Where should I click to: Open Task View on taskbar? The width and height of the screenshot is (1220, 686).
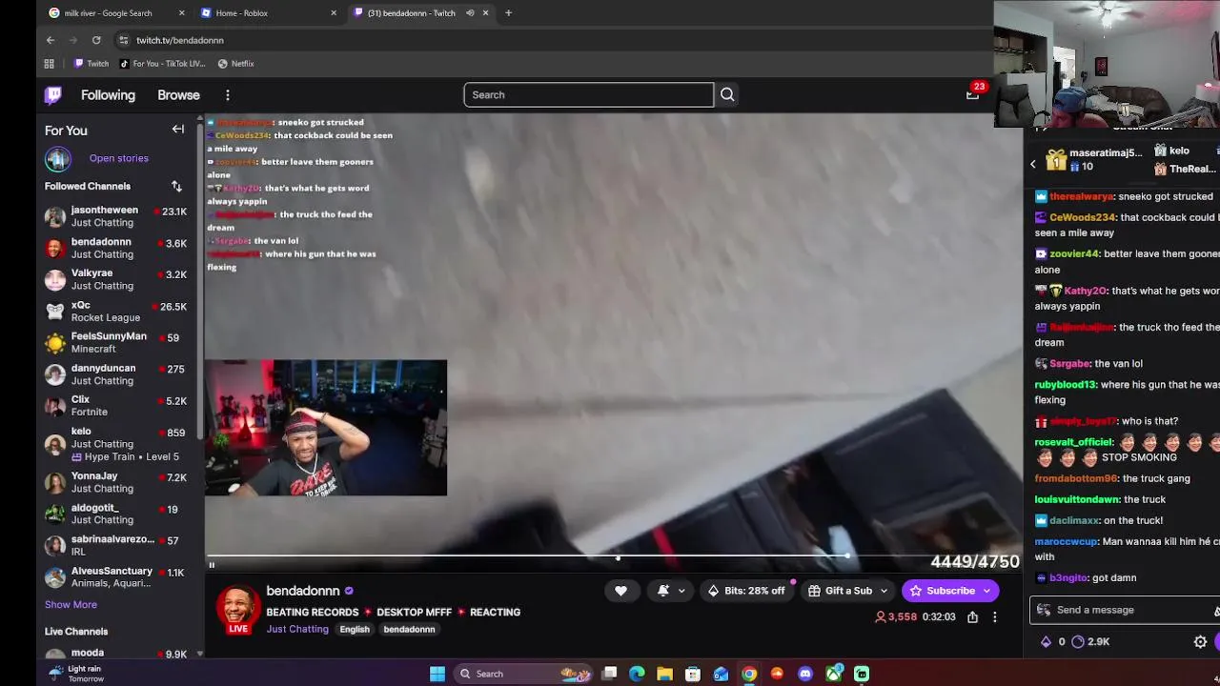(x=610, y=674)
